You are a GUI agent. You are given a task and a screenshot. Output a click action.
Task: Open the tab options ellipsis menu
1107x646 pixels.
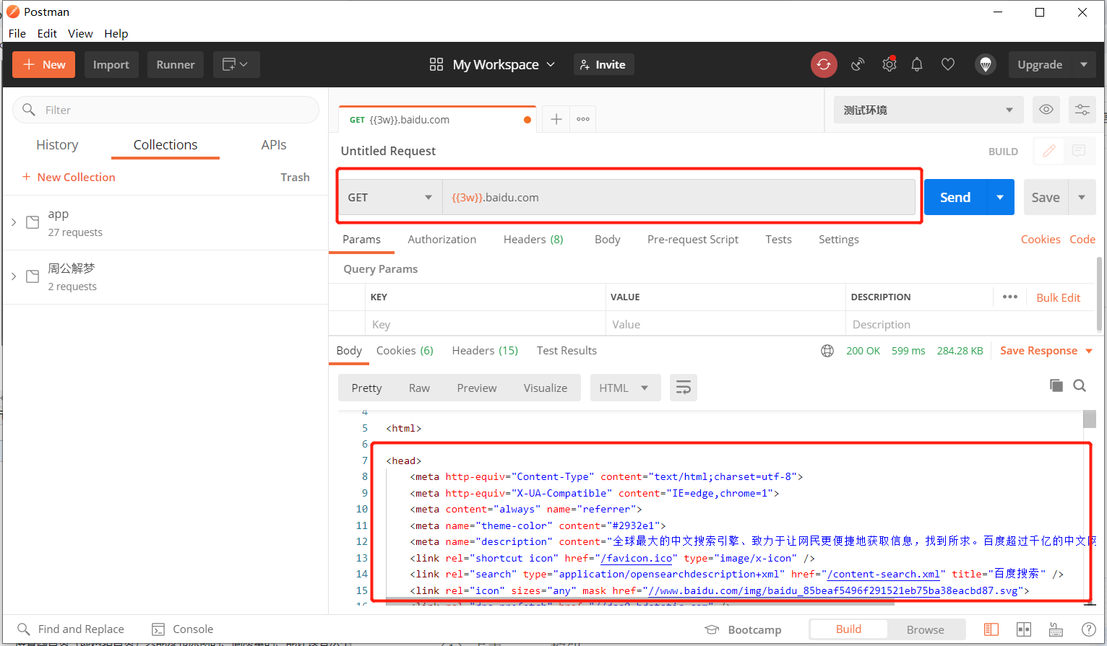tap(583, 119)
